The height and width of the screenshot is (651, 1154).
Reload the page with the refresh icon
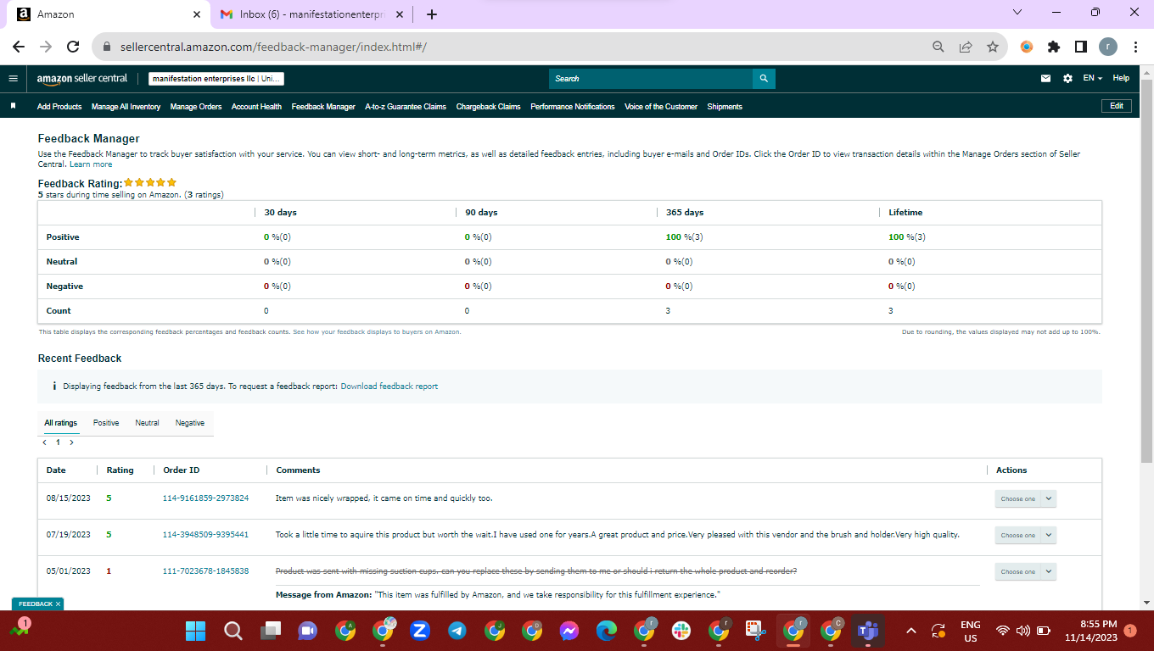pos(73,47)
